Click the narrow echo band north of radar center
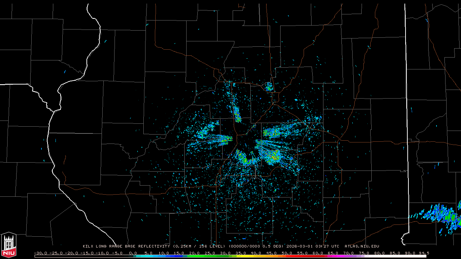The width and height of the screenshot is (461, 259). (x=237, y=114)
